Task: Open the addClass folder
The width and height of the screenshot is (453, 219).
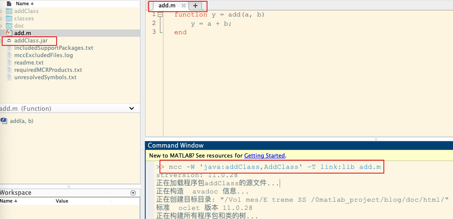Action: (x=26, y=11)
